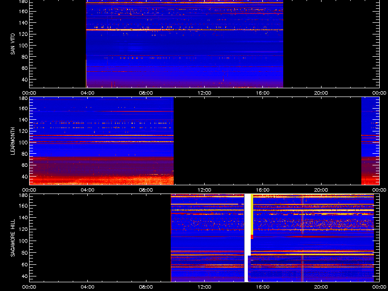Click 04:00 under the Sagamore Hill panel
The height and width of the screenshot is (291, 388).
pos(88,287)
